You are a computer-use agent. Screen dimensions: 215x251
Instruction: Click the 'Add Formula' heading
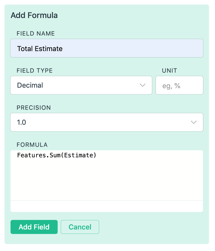click(x=34, y=15)
